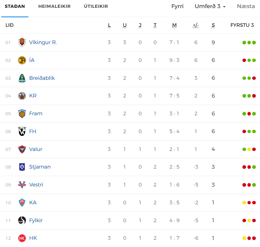This screenshot has width=260, height=247.
Task: Click the yellow draw dot in Valur's row
Action: click(249, 149)
